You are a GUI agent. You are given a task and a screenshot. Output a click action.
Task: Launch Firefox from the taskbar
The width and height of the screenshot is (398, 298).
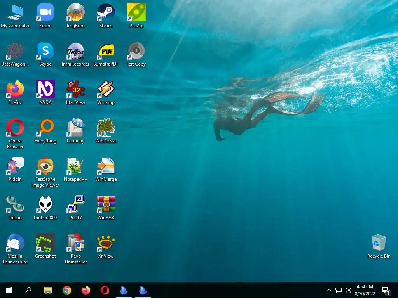(86, 290)
